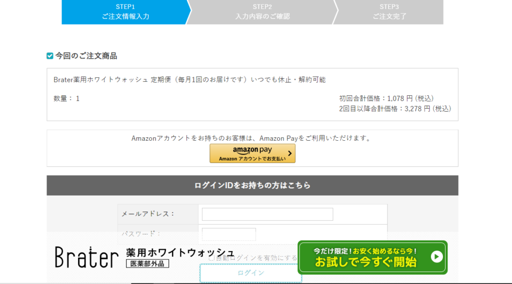Focus the パスワード input field

click(229, 234)
